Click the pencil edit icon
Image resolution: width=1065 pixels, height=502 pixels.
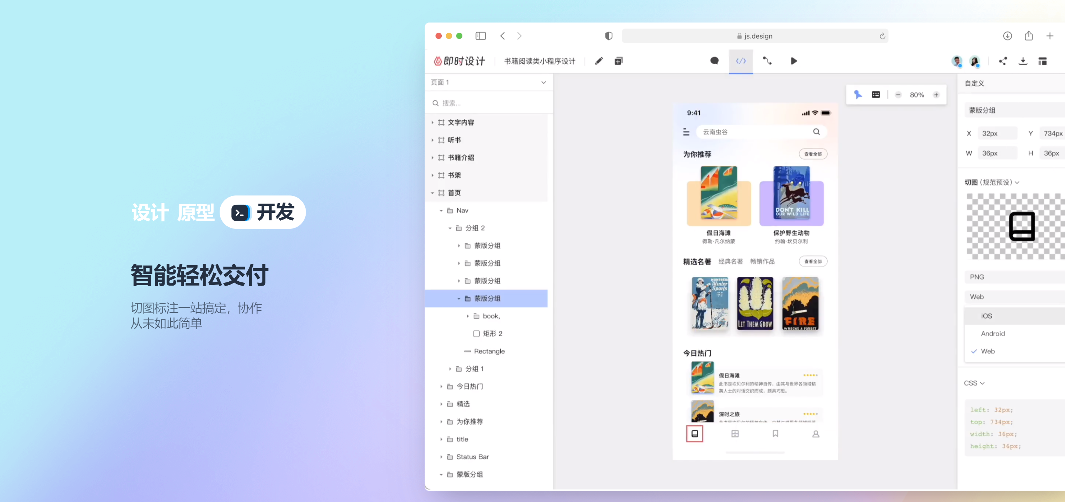(x=598, y=61)
